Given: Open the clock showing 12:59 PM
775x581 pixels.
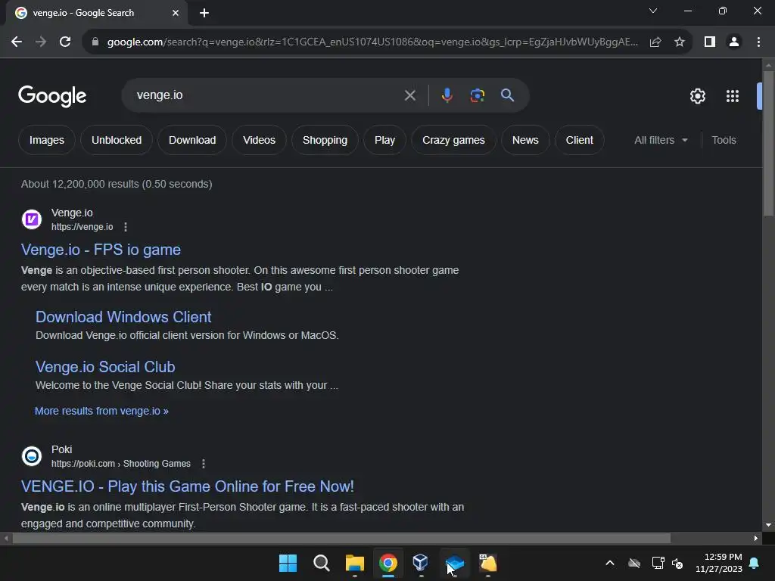Looking at the screenshot, I should 719,563.
